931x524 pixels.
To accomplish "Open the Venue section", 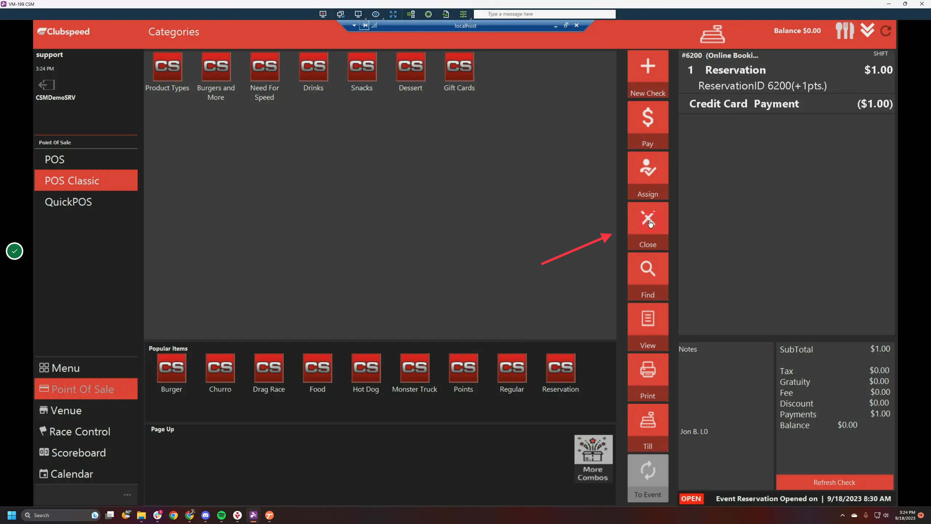I will [x=86, y=410].
